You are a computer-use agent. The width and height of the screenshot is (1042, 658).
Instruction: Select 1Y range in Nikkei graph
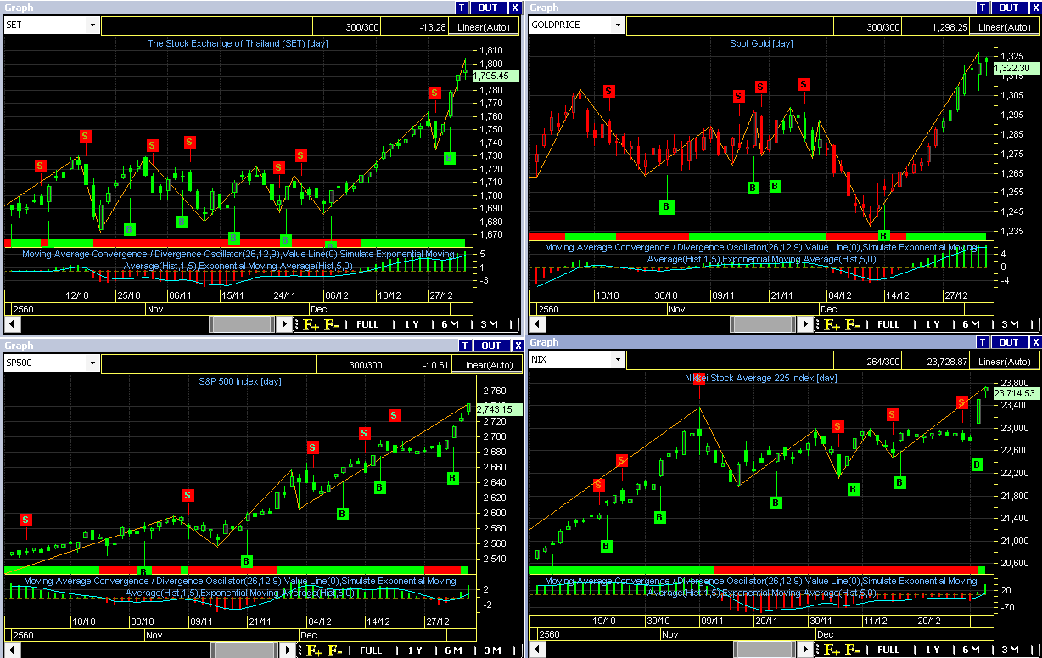click(x=933, y=650)
